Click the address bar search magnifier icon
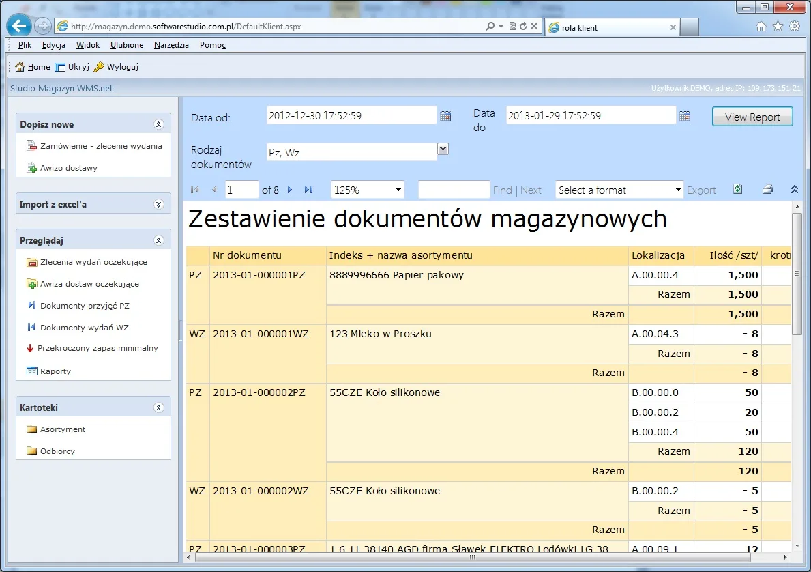Image resolution: width=811 pixels, height=572 pixels. (x=490, y=26)
